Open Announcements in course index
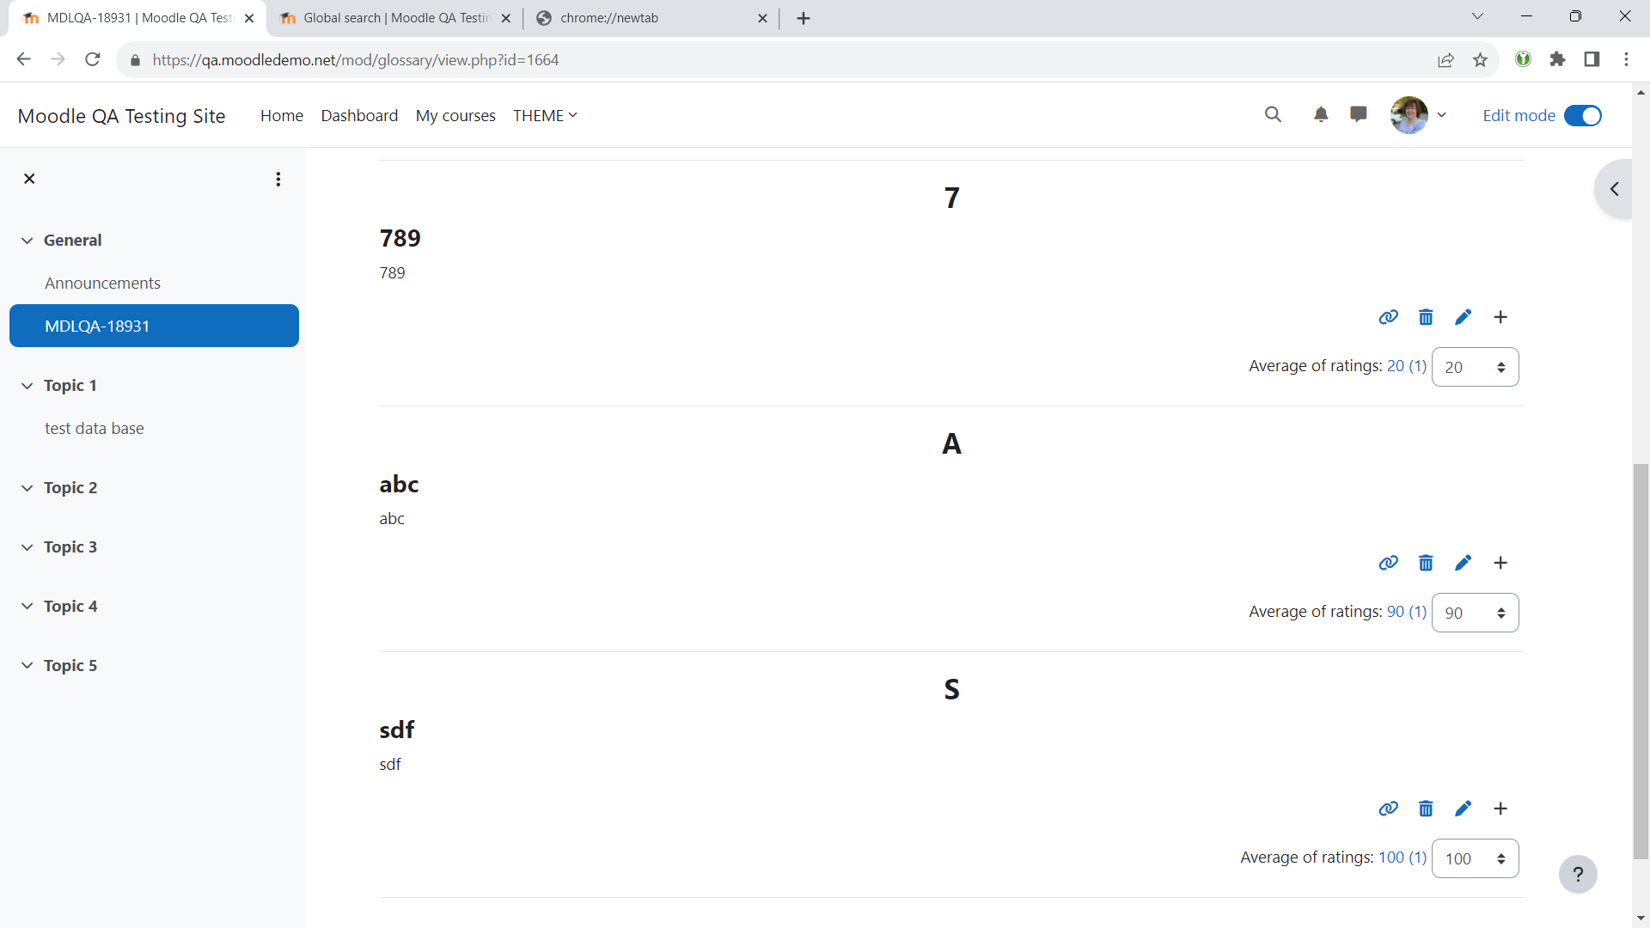The width and height of the screenshot is (1650, 928). click(x=102, y=283)
